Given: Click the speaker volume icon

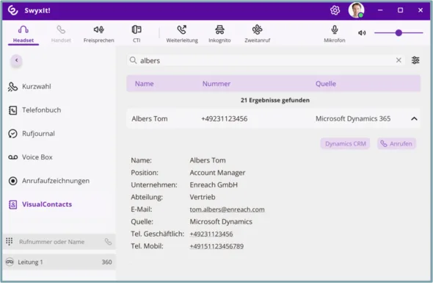Looking at the screenshot, I should tap(362, 33).
